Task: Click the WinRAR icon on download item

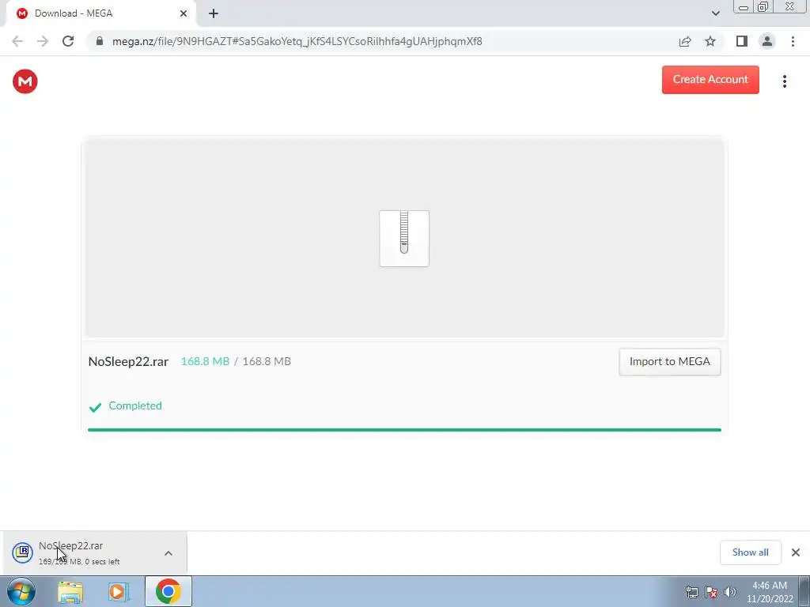Action: click(22, 552)
